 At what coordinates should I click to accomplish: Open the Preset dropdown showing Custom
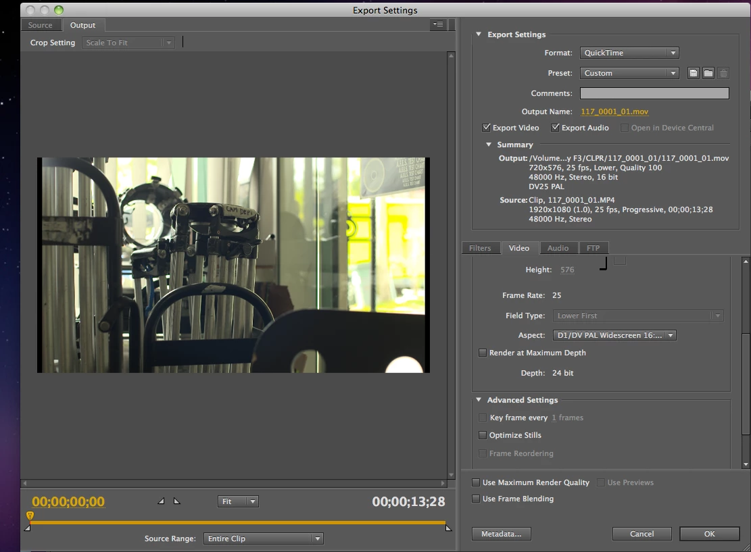629,73
